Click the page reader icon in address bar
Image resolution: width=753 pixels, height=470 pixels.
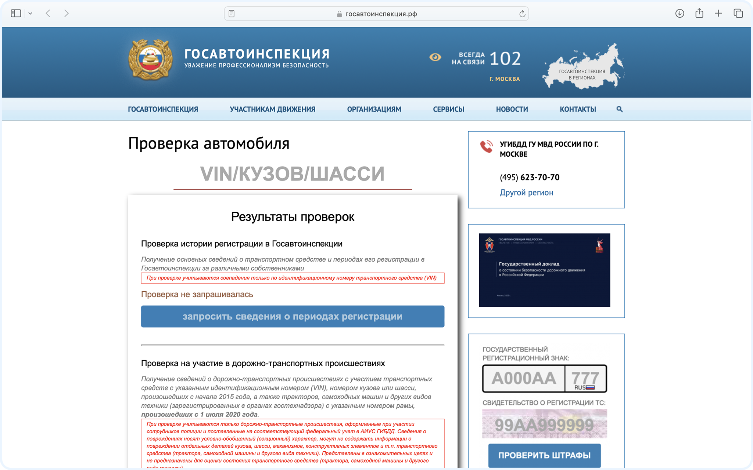coord(232,14)
